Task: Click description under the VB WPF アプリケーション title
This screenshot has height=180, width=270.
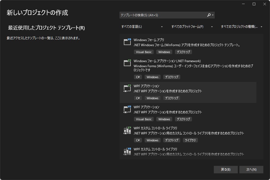Action: coord(168,112)
